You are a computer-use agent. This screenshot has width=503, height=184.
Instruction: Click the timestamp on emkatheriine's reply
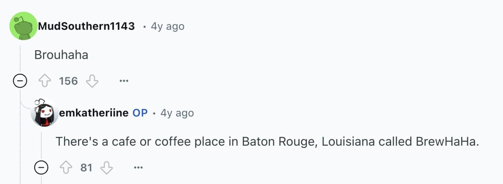click(177, 113)
